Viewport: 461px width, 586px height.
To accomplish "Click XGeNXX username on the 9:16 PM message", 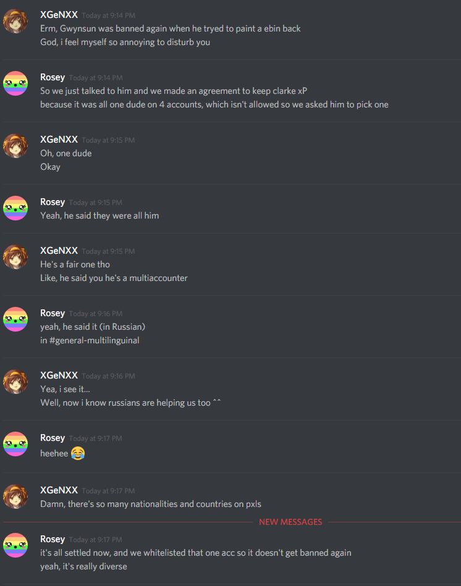I will tap(59, 375).
